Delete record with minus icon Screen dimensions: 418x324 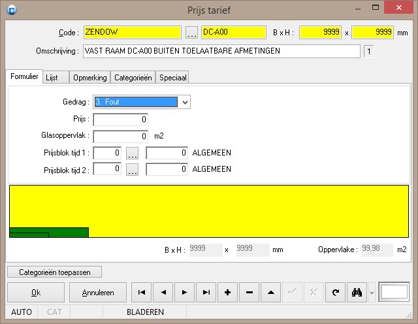tap(249, 293)
